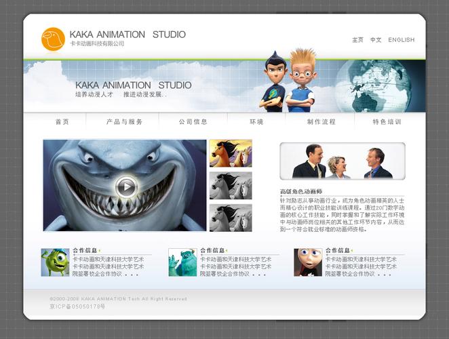Click the green one-eyed monster thumbnail
This screenshot has width=449, height=339.
pos(55,262)
